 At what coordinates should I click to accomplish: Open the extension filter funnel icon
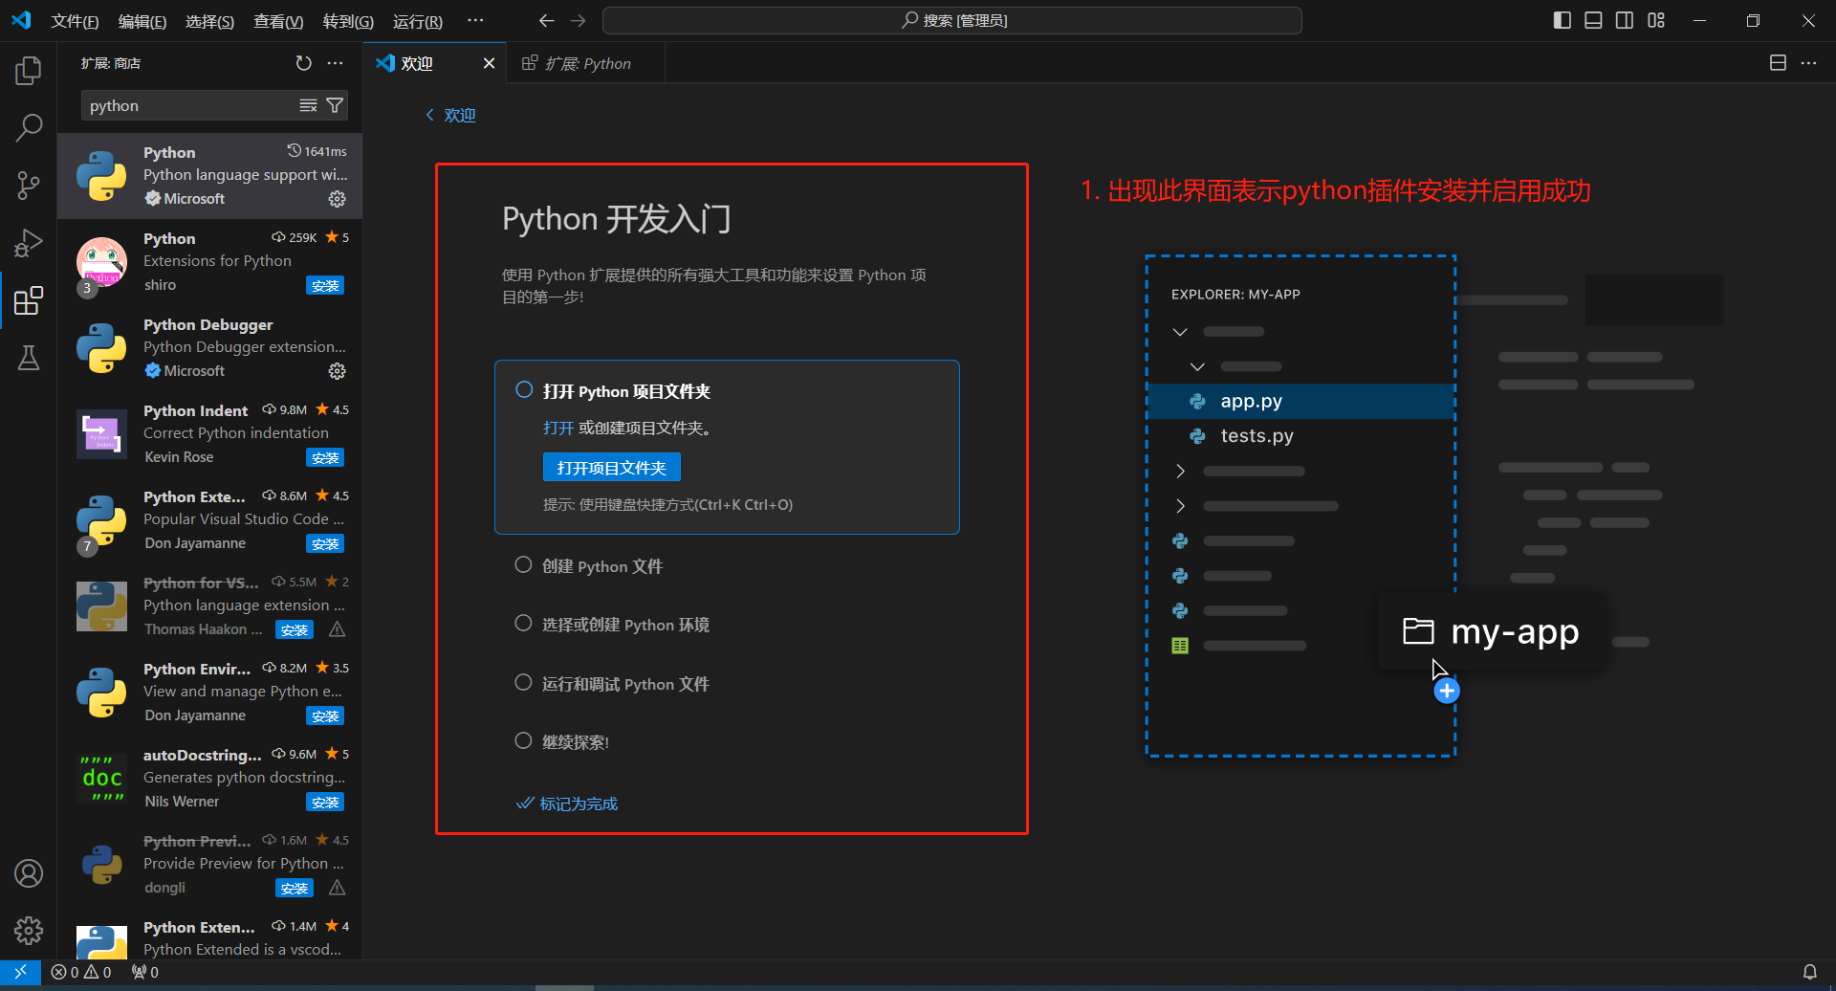(x=335, y=105)
